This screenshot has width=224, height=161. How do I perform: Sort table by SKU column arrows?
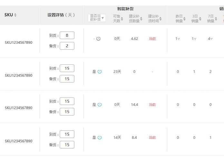(15, 15)
